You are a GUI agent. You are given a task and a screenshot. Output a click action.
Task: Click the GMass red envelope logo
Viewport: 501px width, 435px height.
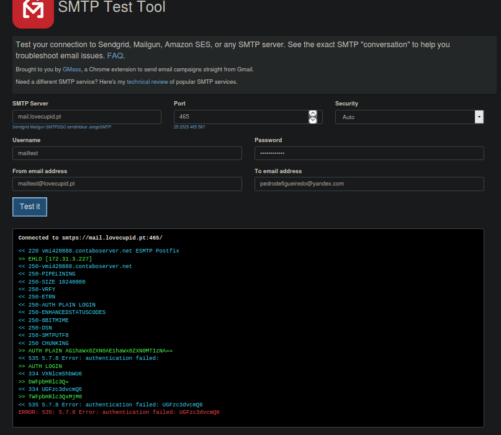click(x=33, y=13)
